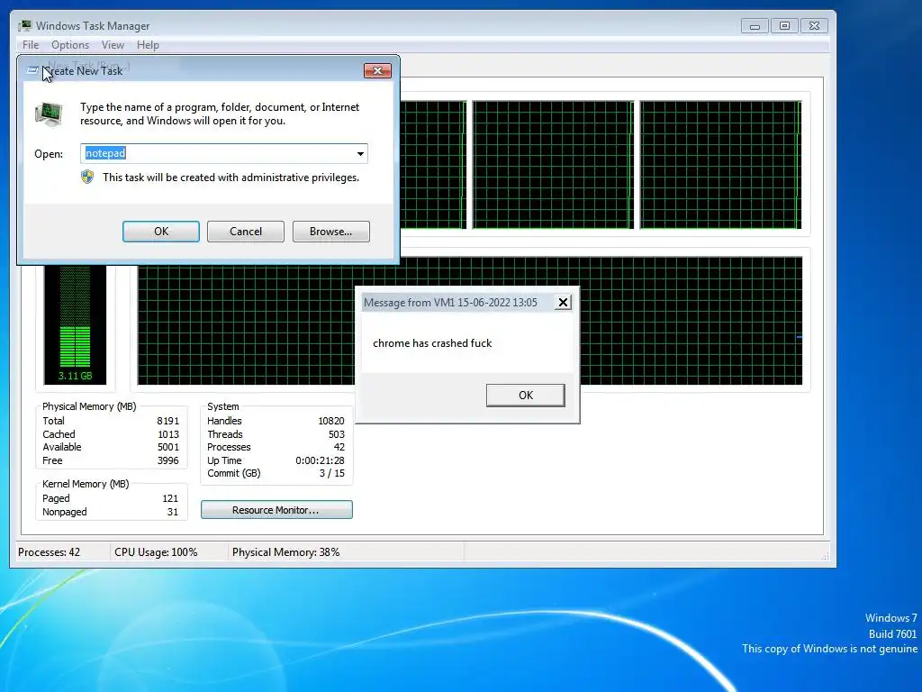Click the Commit (GB) value 3 / 15
The width and height of the screenshot is (922, 692).
point(331,473)
